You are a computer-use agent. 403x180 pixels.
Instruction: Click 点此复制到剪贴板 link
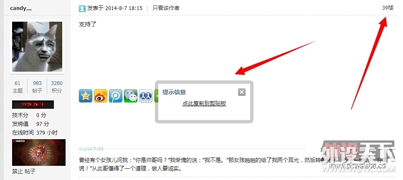(x=204, y=104)
